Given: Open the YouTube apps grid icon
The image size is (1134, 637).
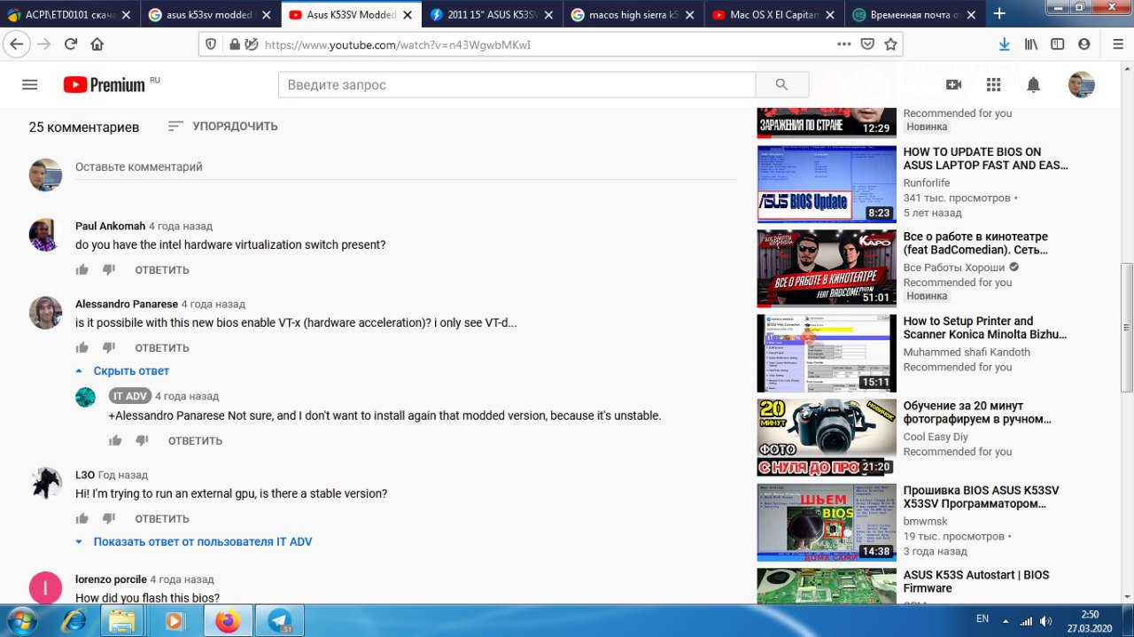Looking at the screenshot, I should click(993, 85).
